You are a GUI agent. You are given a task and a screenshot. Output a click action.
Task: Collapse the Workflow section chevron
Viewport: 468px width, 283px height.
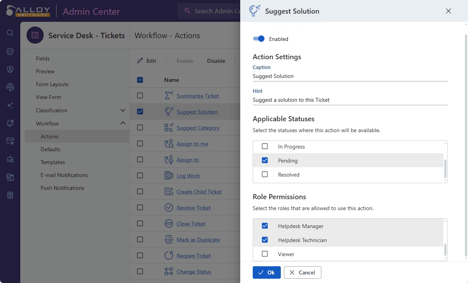point(123,123)
